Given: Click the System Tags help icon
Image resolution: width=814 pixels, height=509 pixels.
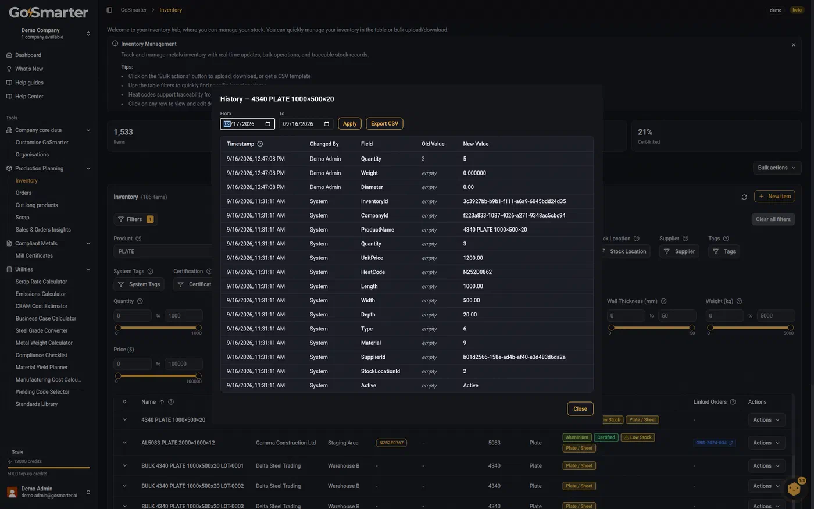Looking at the screenshot, I should pyautogui.click(x=150, y=272).
